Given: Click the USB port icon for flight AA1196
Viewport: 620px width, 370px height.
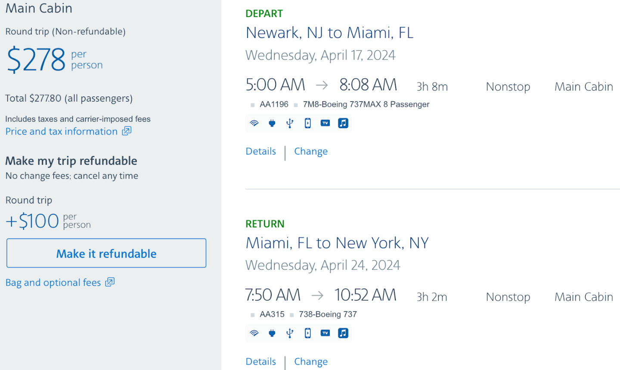Looking at the screenshot, I should coord(290,123).
